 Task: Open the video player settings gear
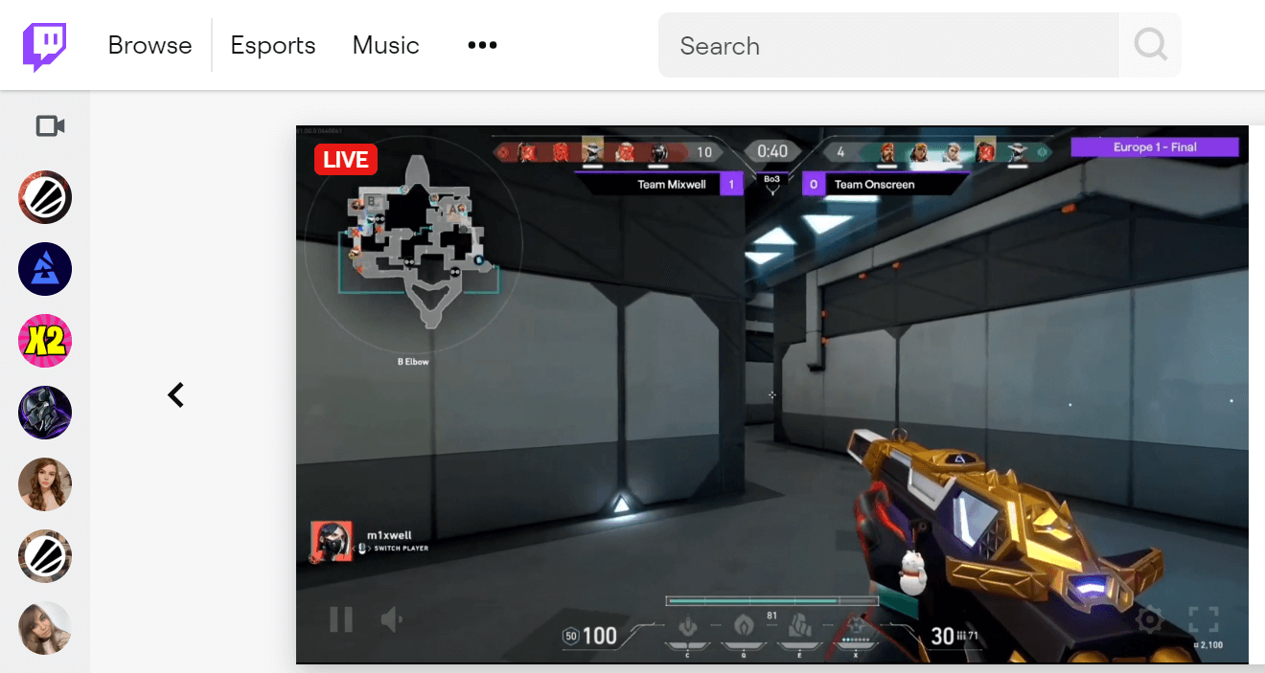coord(1149,619)
